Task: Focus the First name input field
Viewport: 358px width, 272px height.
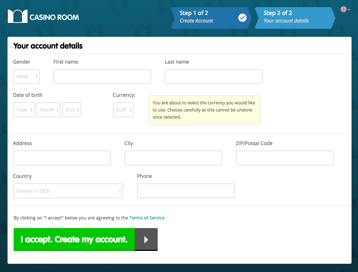Action: point(102,76)
